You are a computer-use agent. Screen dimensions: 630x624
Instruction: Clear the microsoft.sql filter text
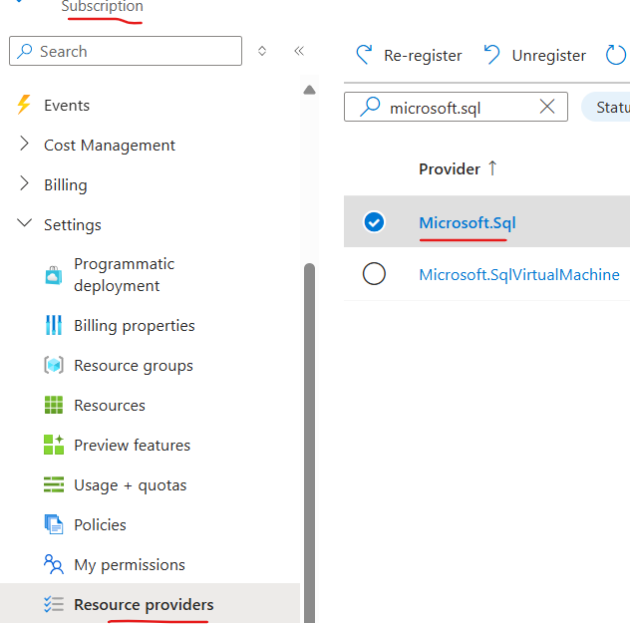pyautogui.click(x=547, y=107)
